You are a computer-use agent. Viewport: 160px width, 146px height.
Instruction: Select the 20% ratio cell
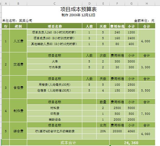pos(103,131)
